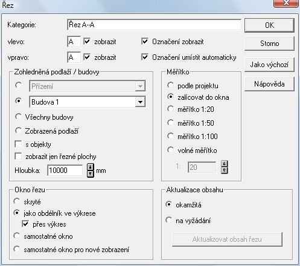Click the Hloubka value input field
The height and width of the screenshot is (266, 300).
[x=65, y=170]
